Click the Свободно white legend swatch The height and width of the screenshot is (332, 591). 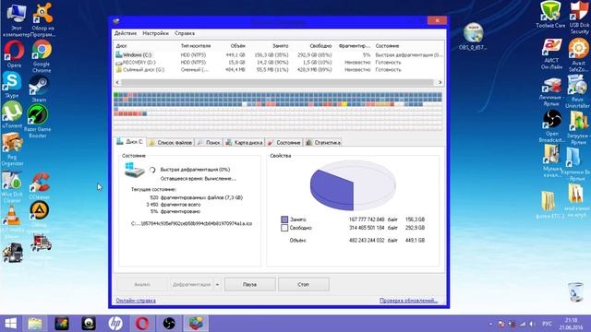tap(284, 228)
